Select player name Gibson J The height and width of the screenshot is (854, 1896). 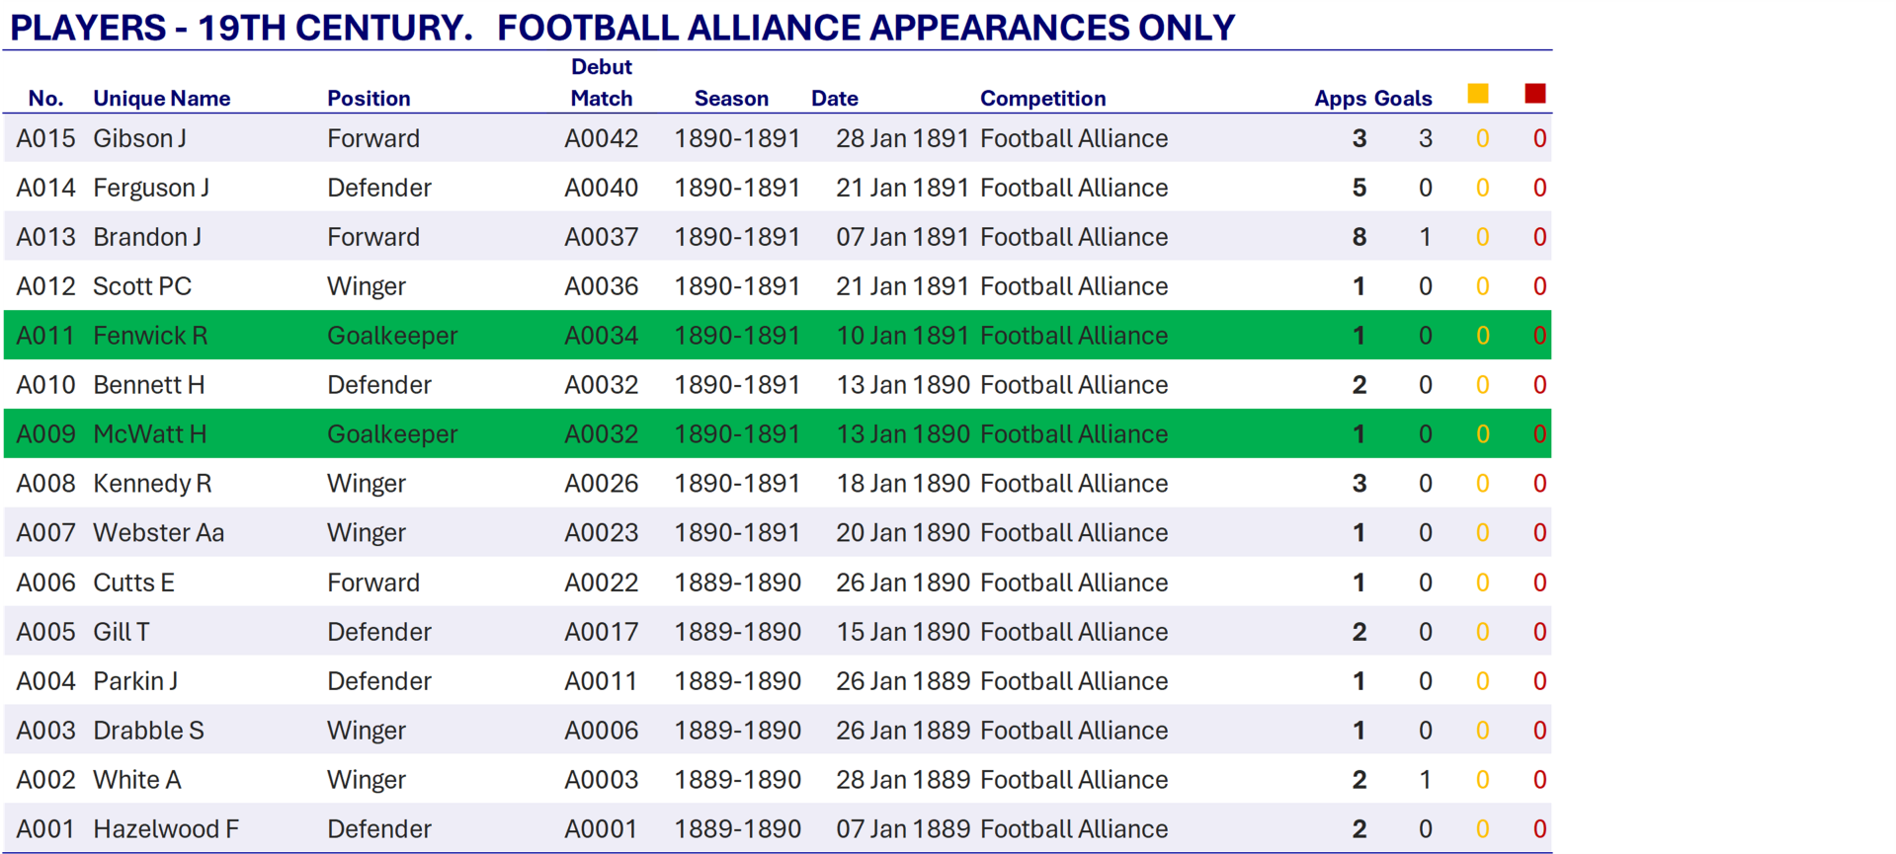139,138
